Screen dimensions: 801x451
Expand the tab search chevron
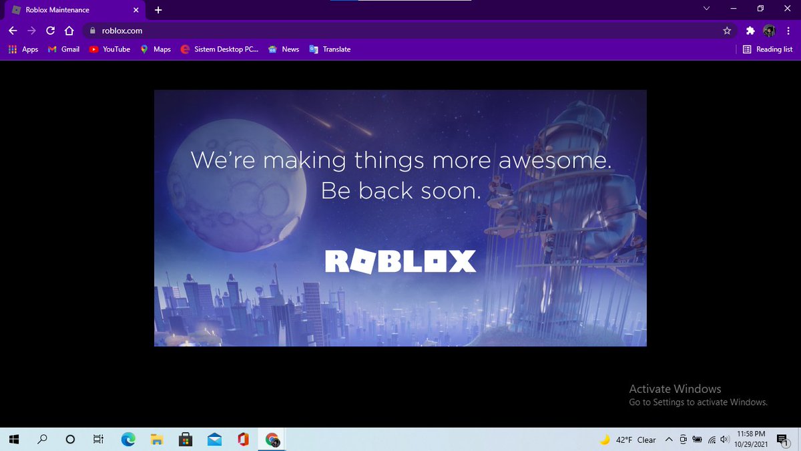707,9
